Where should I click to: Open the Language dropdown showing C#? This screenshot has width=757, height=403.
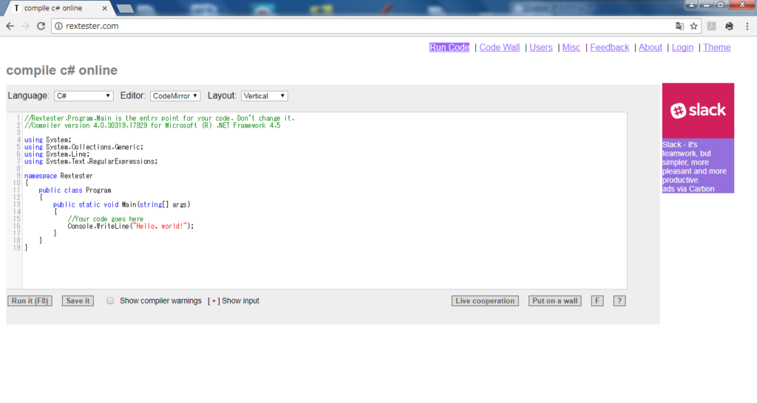tap(84, 96)
